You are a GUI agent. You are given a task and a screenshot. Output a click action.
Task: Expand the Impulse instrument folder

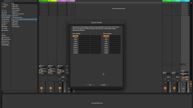[12, 16]
